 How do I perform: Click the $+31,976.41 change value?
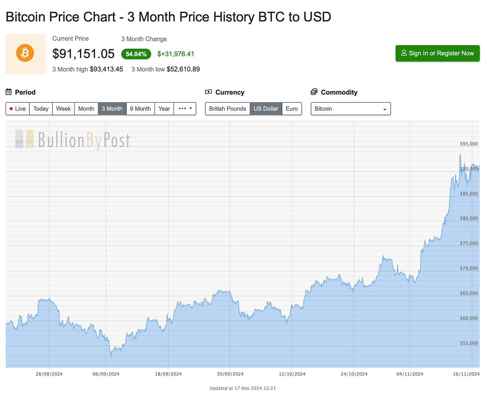pyautogui.click(x=176, y=54)
